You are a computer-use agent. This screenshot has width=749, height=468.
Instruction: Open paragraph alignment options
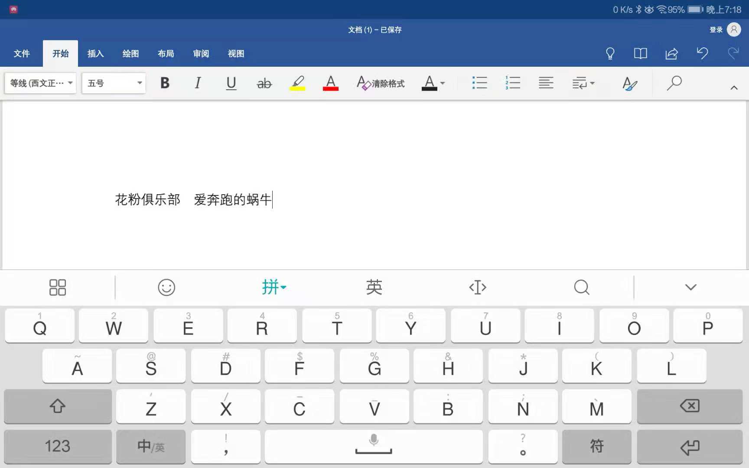point(546,83)
